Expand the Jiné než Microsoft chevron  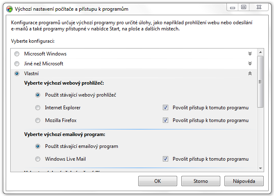tap(250, 64)
